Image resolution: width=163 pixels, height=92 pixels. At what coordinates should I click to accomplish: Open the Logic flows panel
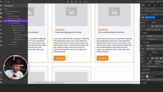click(x=1, y=26)
